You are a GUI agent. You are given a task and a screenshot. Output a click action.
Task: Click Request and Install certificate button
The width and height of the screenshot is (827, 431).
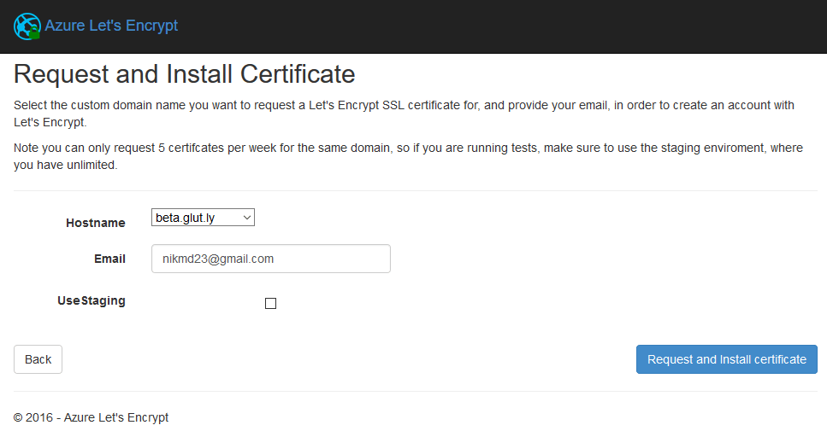pos(726,359)
